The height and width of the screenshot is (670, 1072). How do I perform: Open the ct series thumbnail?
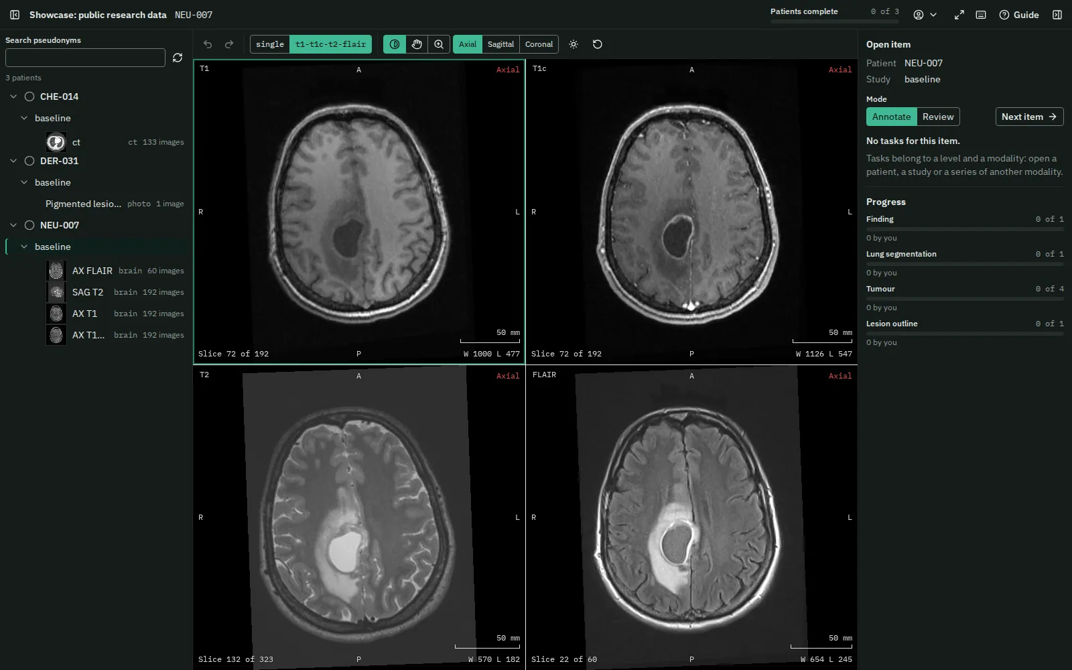pyautogui.click(x=56, y=142)
